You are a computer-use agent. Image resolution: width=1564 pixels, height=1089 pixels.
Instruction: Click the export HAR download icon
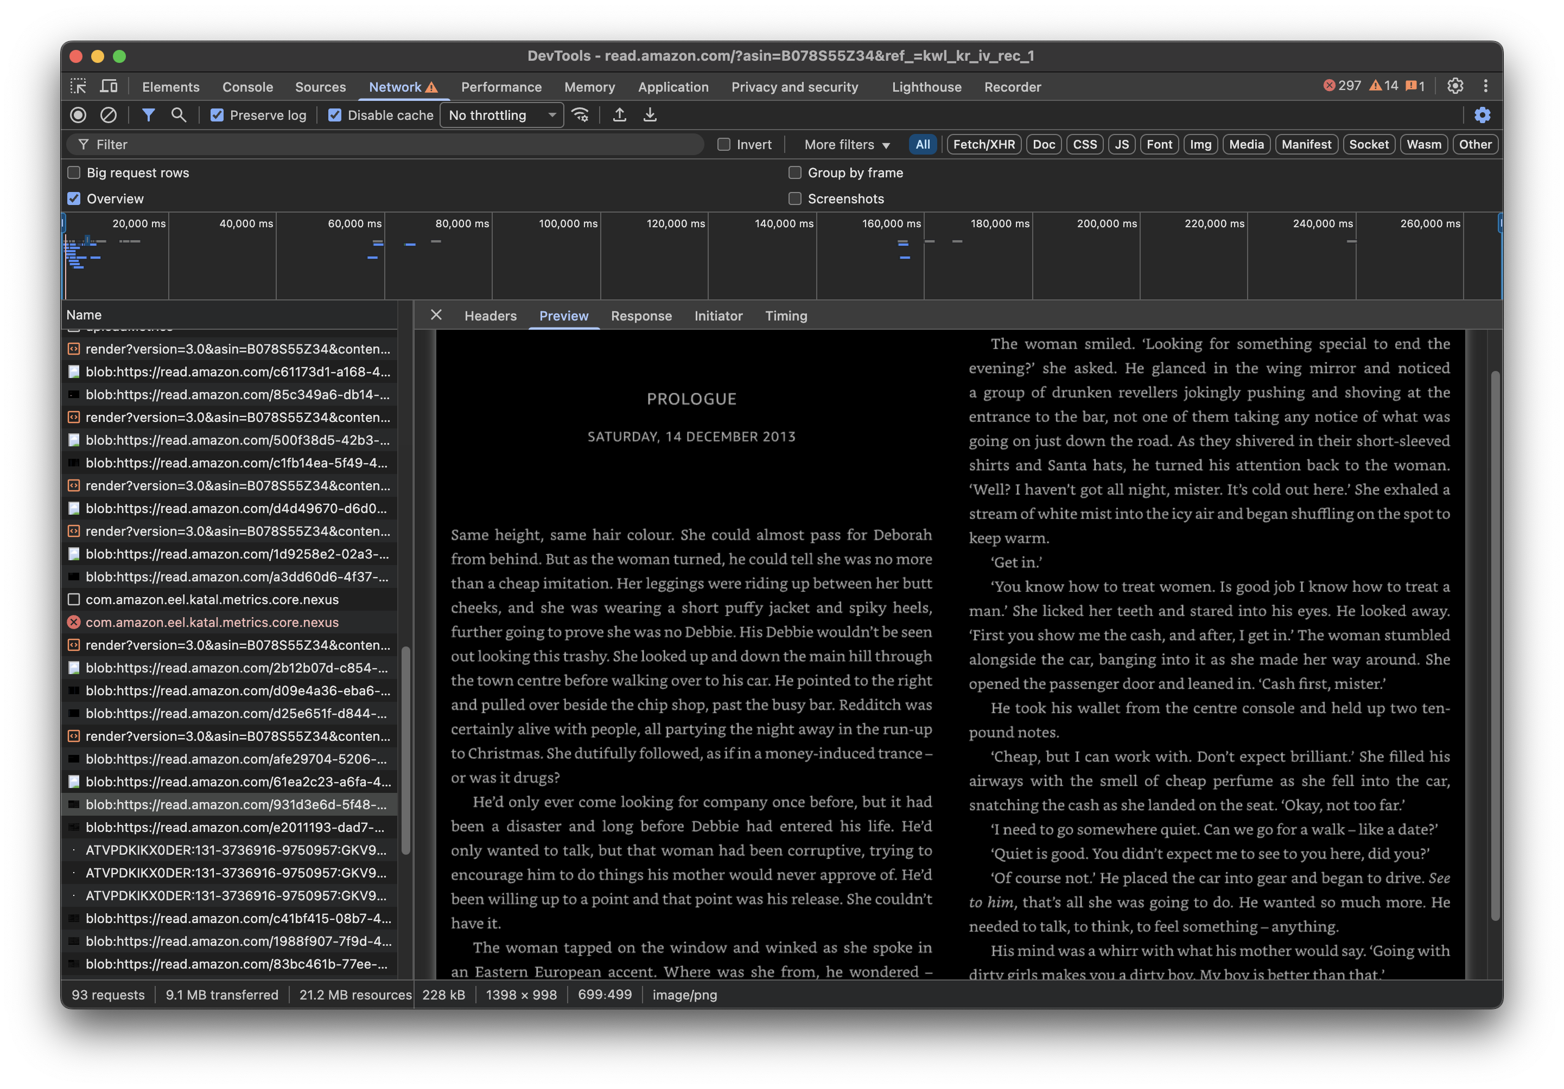pos(650,115)
